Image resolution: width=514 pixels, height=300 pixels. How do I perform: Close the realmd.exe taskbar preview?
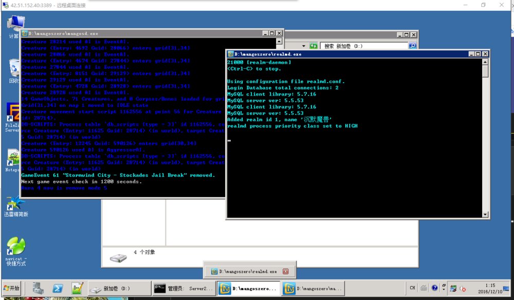click(x=285, y=272)
